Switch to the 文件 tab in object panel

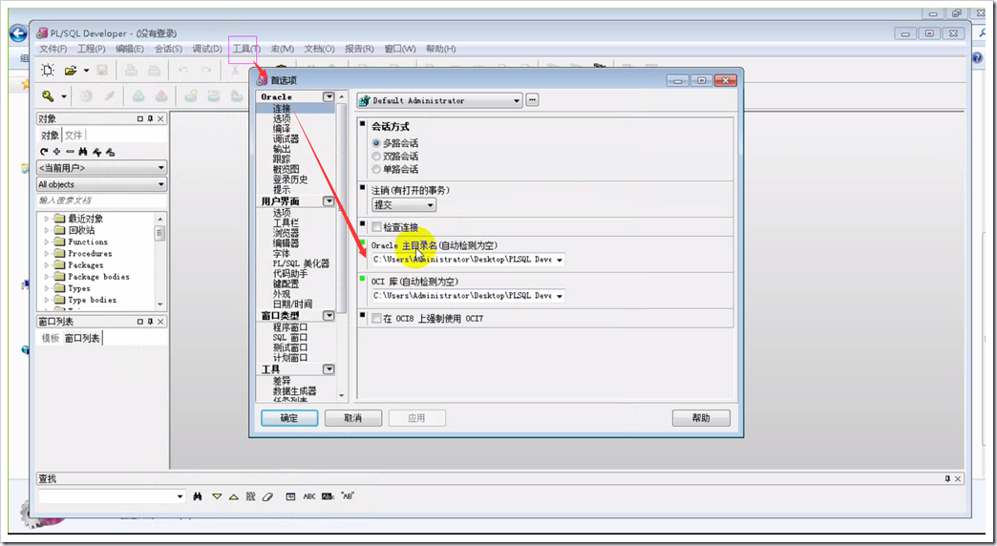[74, 136]
